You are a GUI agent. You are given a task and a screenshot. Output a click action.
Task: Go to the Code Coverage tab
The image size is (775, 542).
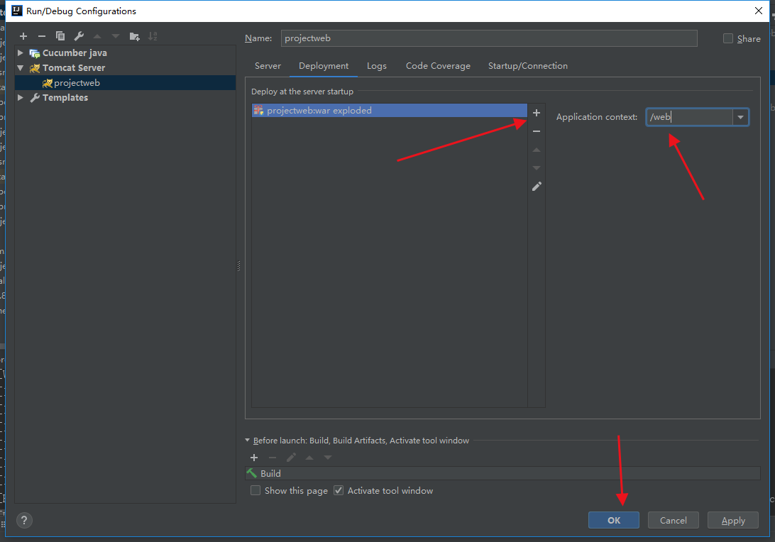coord(438,66)
